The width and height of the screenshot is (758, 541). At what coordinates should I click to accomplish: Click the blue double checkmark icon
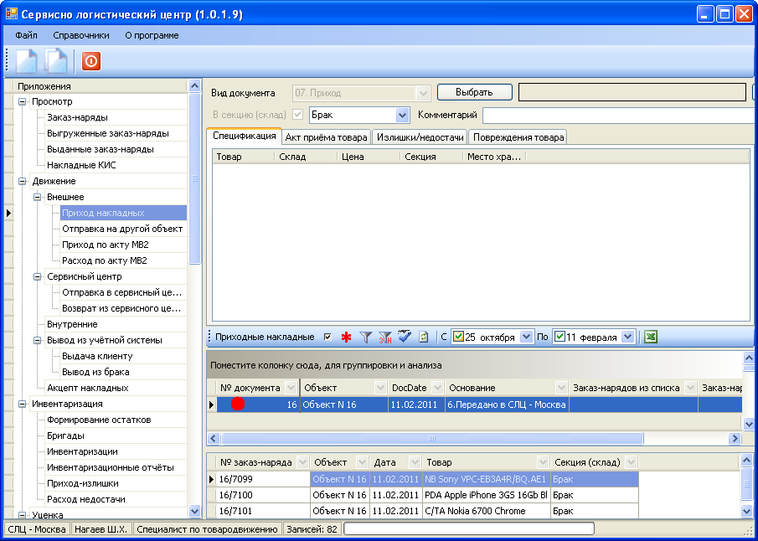pyautogui.click(x=405, y=337)
